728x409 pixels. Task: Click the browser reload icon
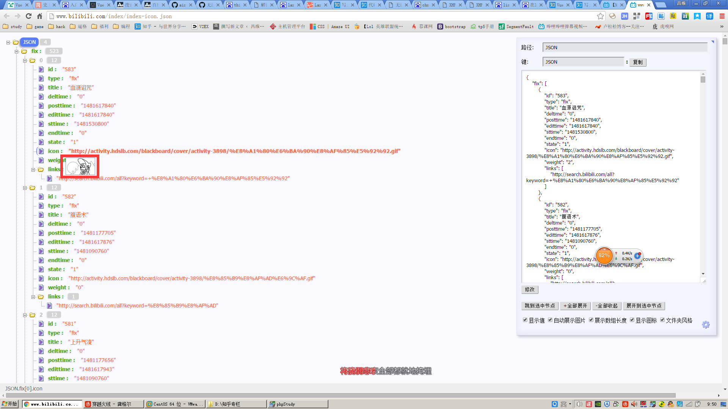(x=28, y=16)
